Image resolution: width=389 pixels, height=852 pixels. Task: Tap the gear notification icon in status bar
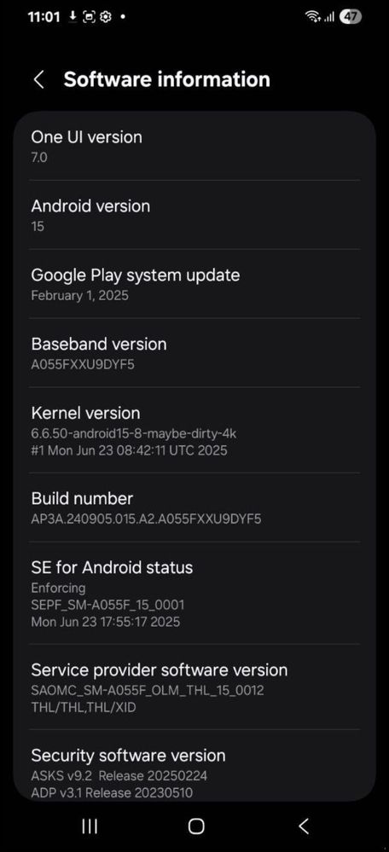pos(106,17)
